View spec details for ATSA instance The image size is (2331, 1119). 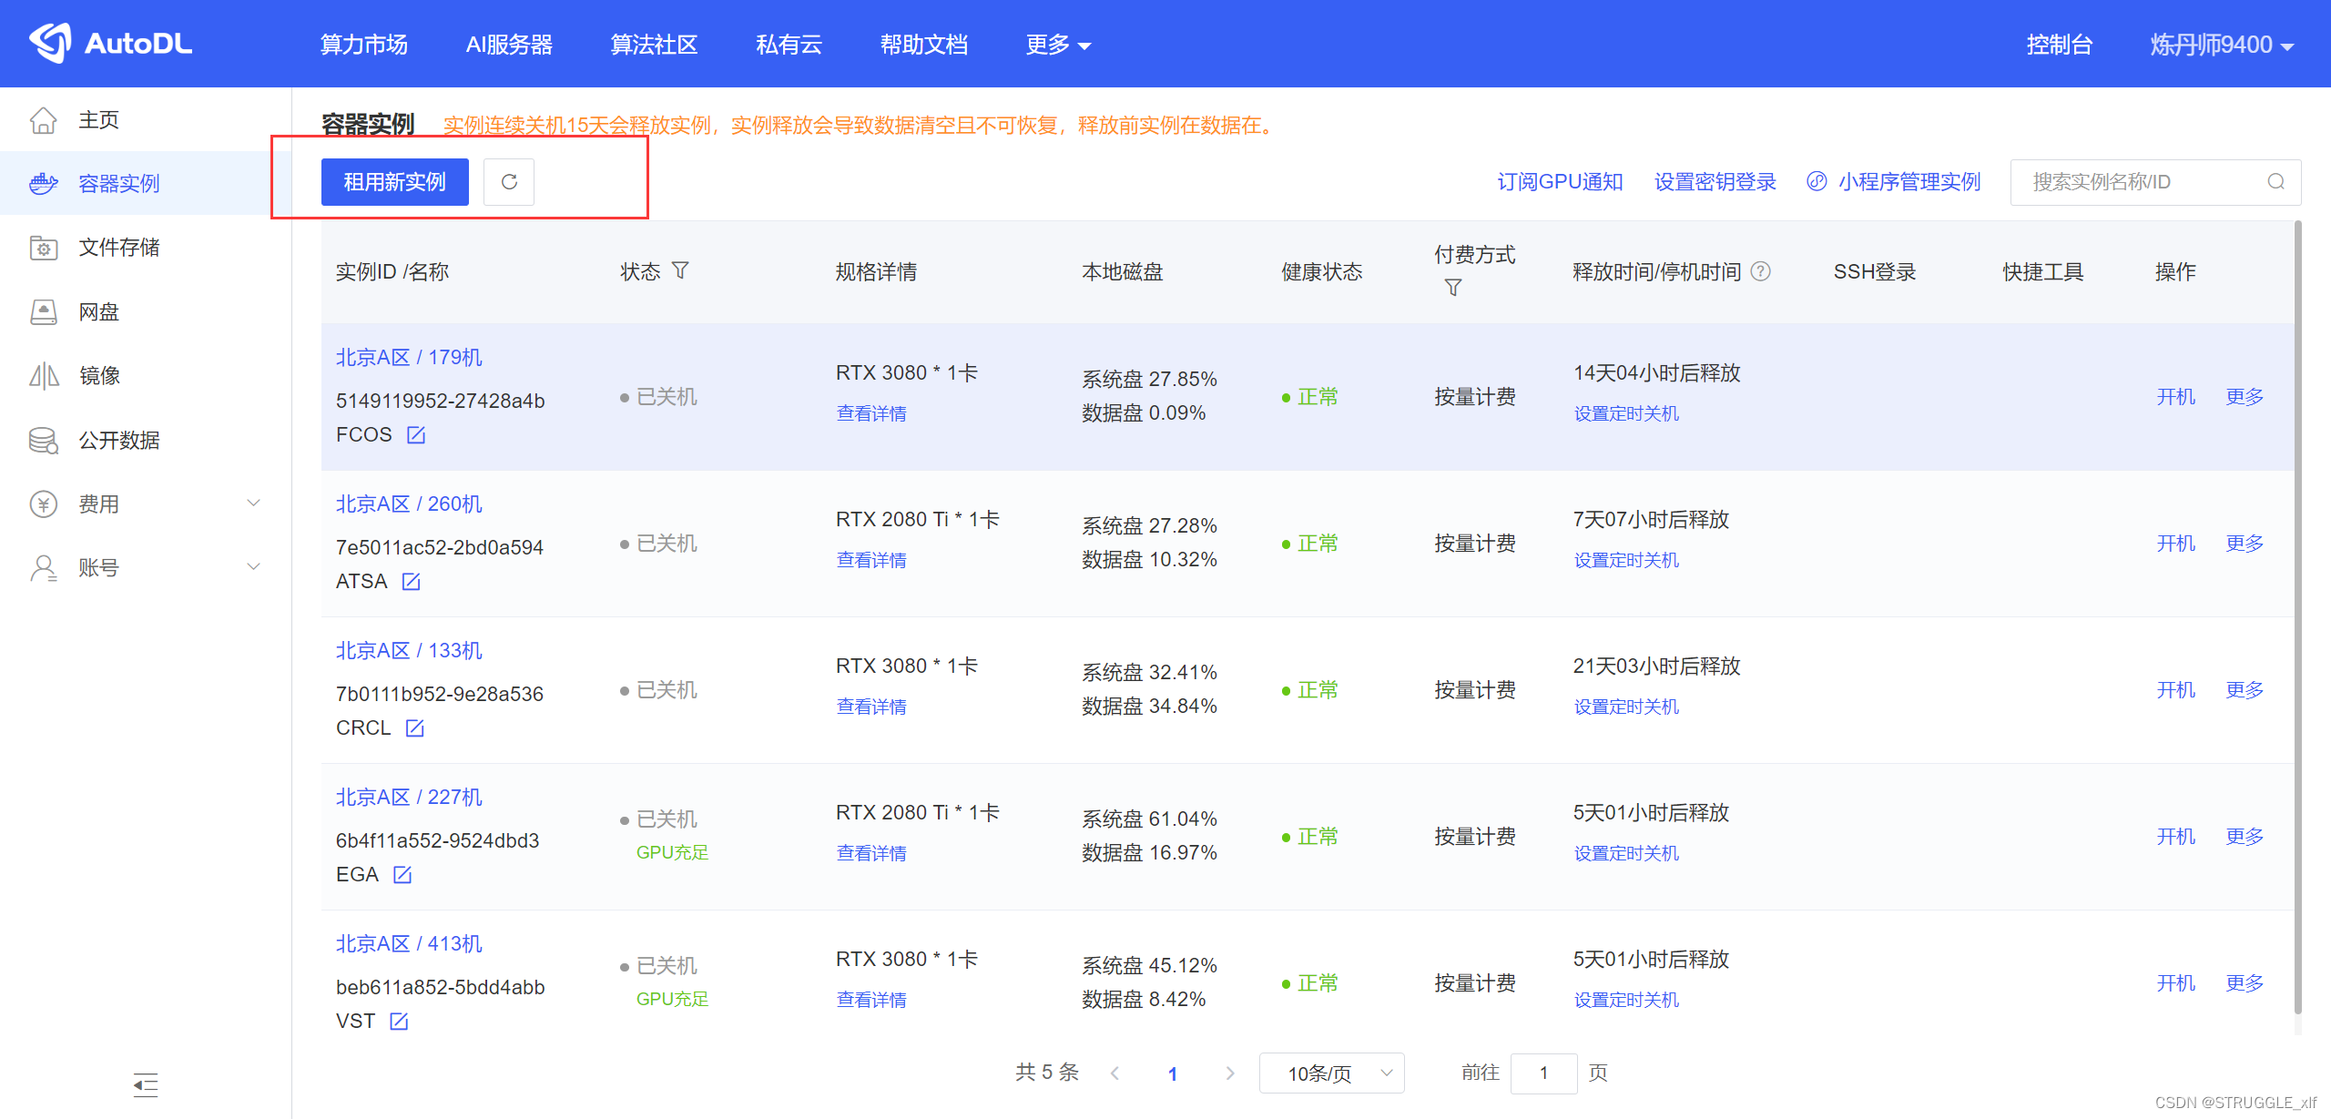pyautogui.click(x=871, y=560)
